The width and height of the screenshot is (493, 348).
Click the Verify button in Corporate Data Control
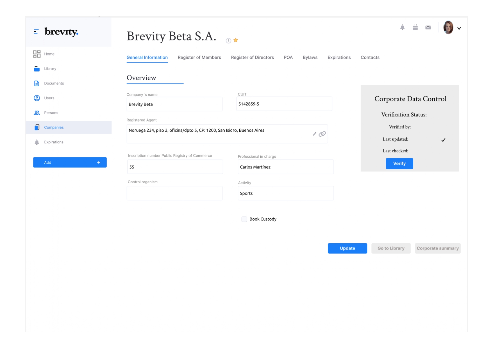coord(399,163)
